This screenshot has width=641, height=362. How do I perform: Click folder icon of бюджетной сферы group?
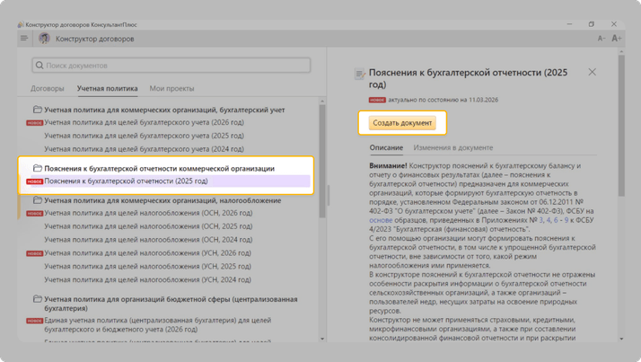[38, 299]
